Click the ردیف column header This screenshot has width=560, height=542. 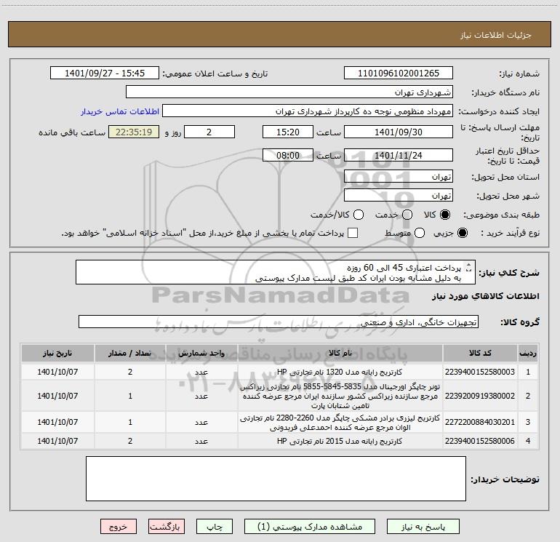click(x=528, y=353)
